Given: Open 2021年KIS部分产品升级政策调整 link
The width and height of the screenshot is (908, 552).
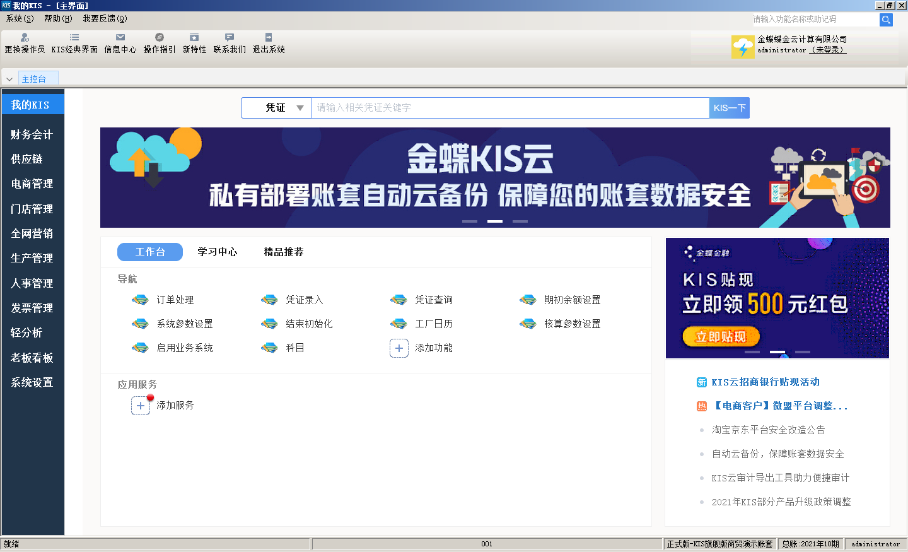Looking at the screenshot, I should (781, 502).
